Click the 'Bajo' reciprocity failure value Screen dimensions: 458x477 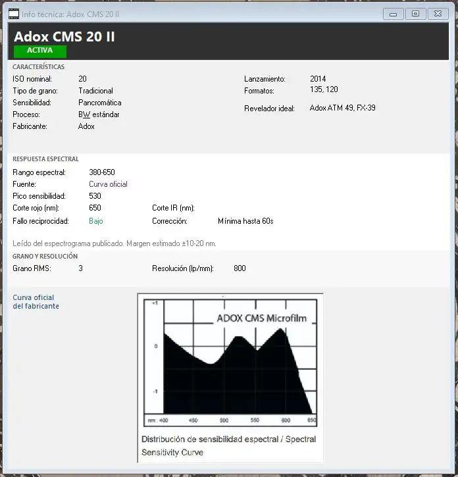[x=96, y=221]
